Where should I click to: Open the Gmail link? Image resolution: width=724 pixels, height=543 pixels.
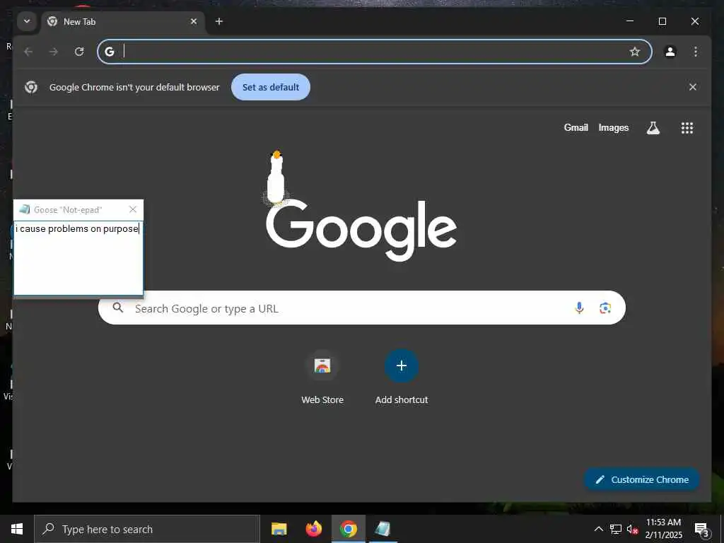coord(576,127)
